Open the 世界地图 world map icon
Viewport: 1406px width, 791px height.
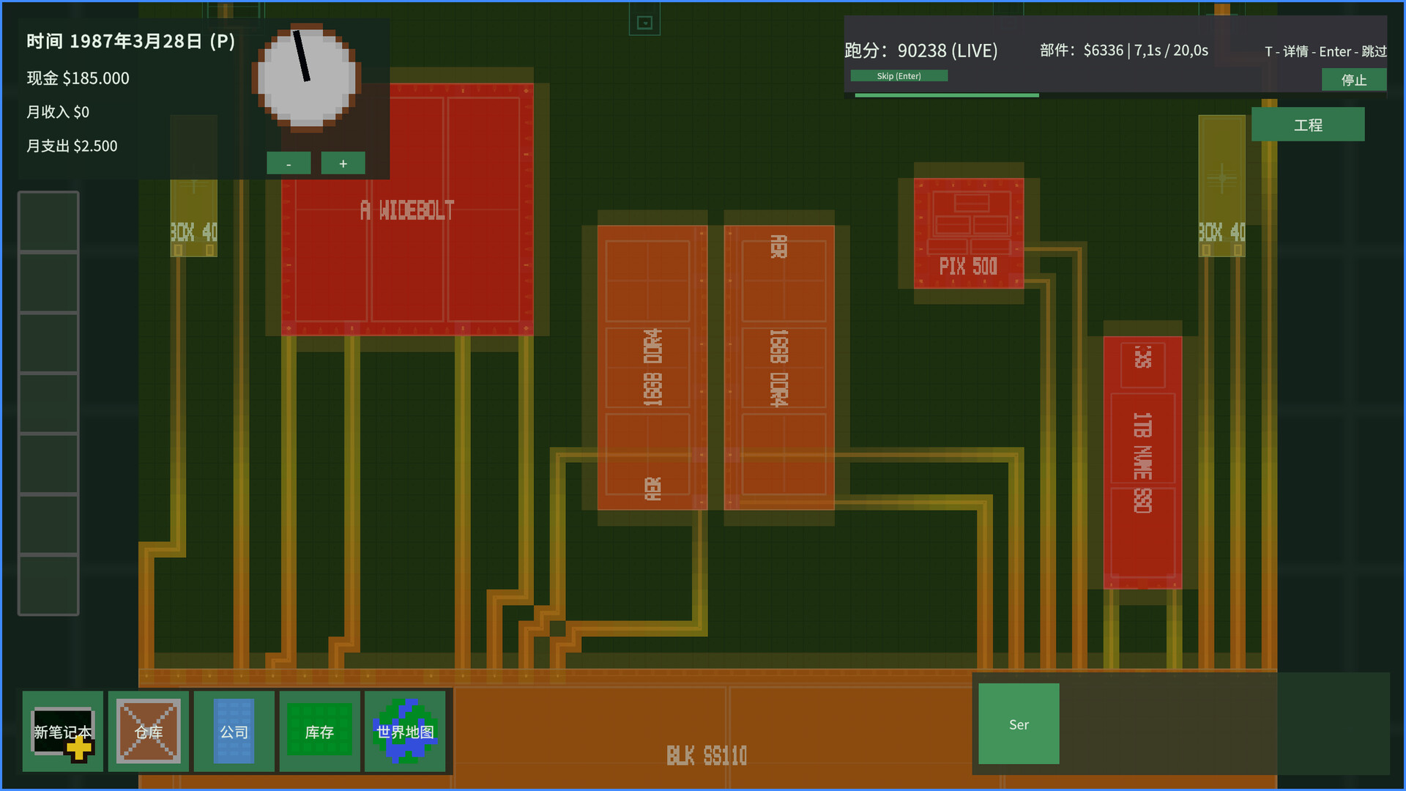click(x=405, y=731)
